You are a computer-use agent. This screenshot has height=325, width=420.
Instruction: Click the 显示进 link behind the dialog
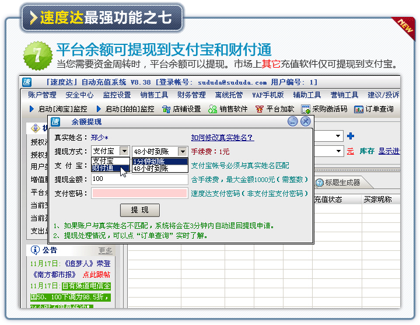point(389,151)
